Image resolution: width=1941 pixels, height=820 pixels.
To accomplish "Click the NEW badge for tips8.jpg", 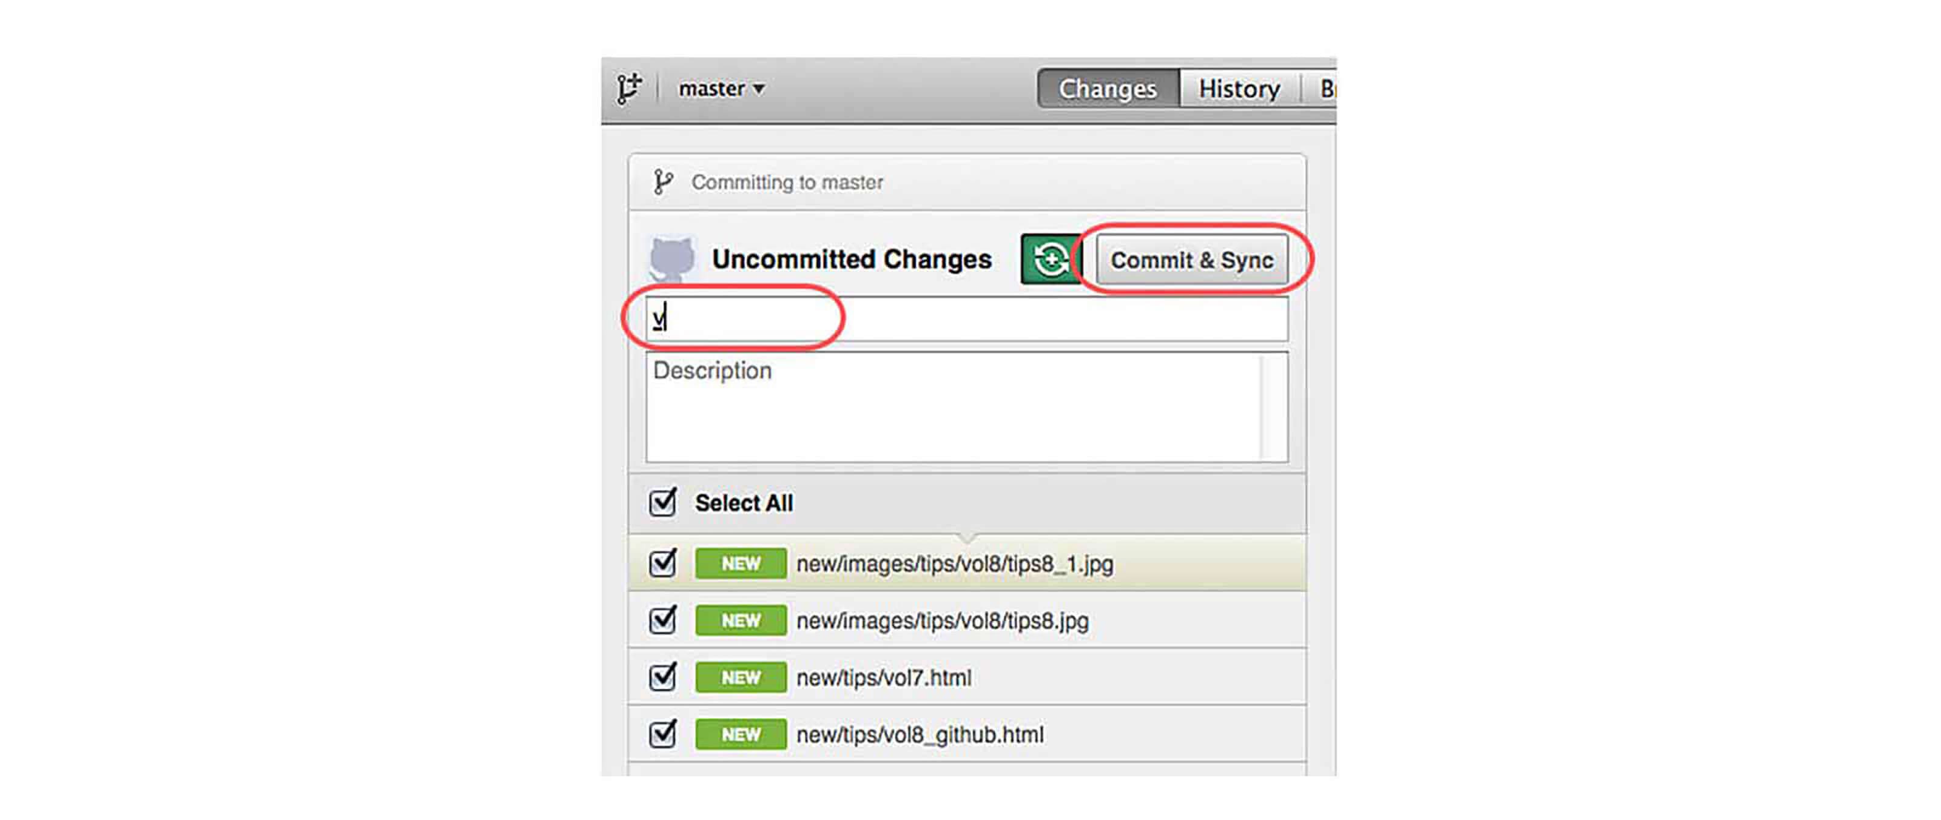I will (740, 620).
